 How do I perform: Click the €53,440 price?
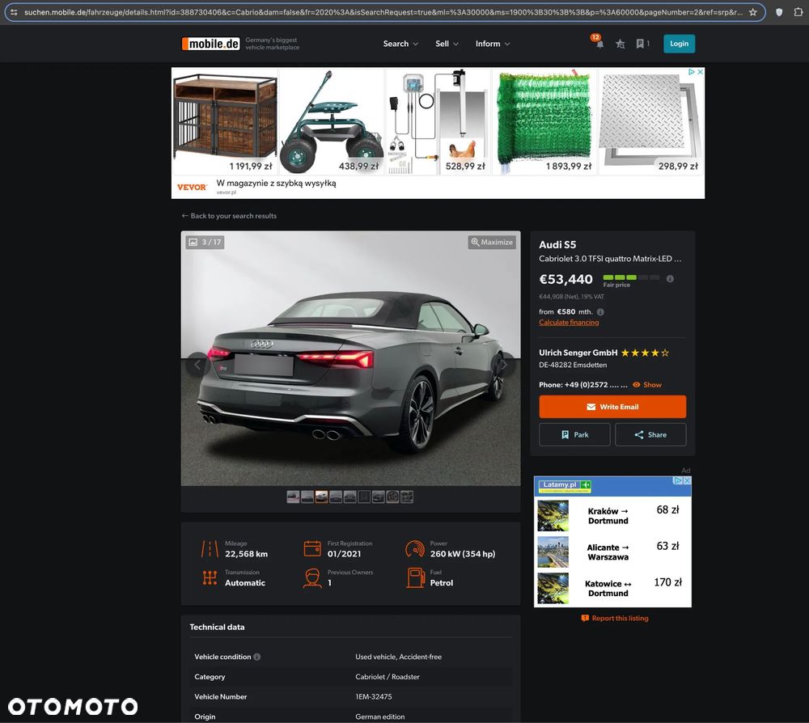[x=565, y=280]
